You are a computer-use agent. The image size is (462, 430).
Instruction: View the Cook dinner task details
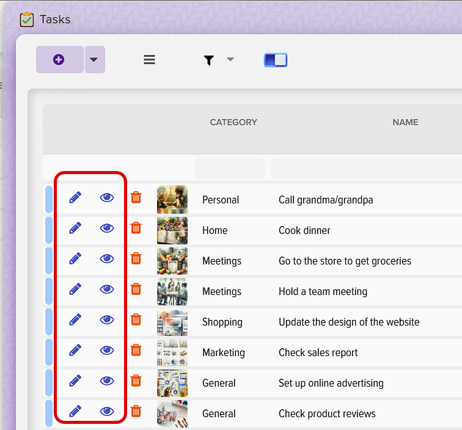click(x=107, y=228)
